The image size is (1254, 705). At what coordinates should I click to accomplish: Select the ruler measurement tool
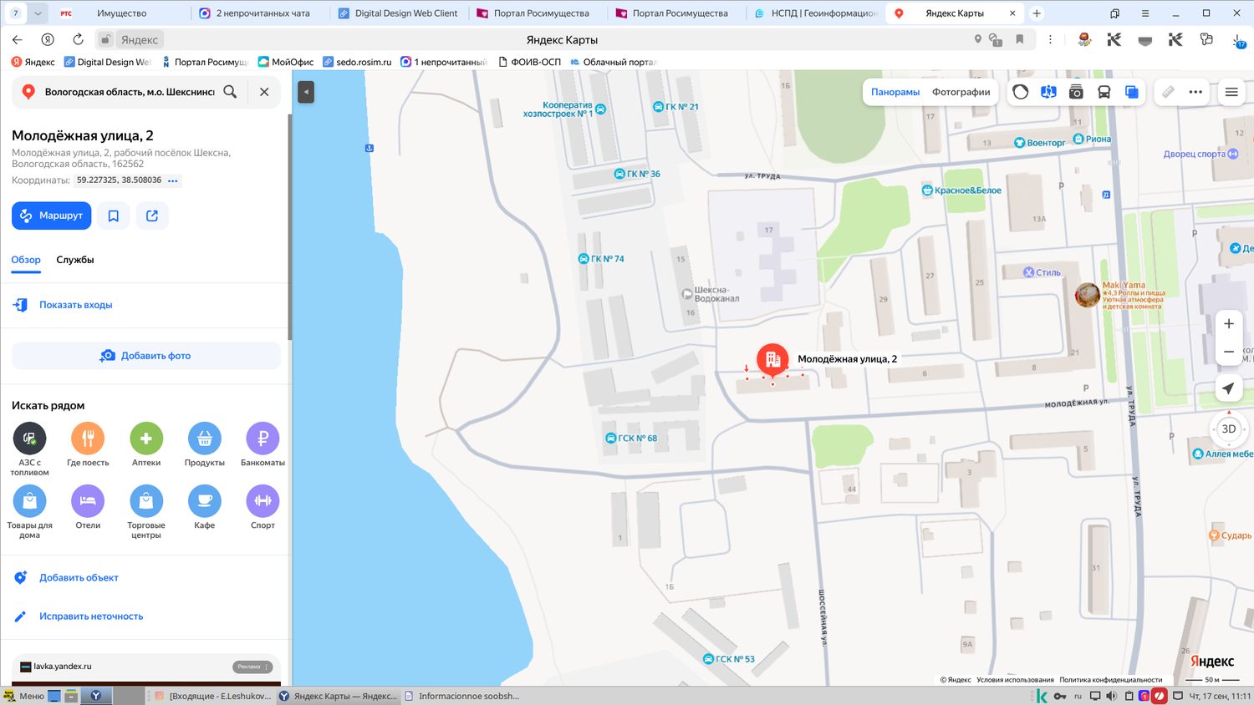(x=1169, y=92)
